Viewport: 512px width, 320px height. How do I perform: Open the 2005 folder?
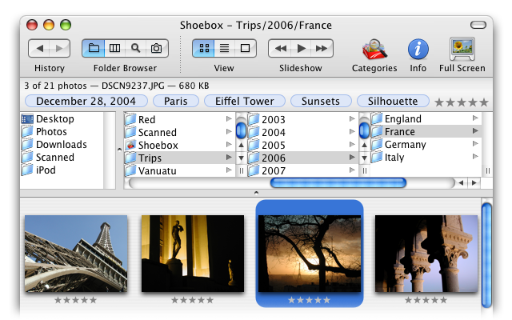(x=274, y=145)
